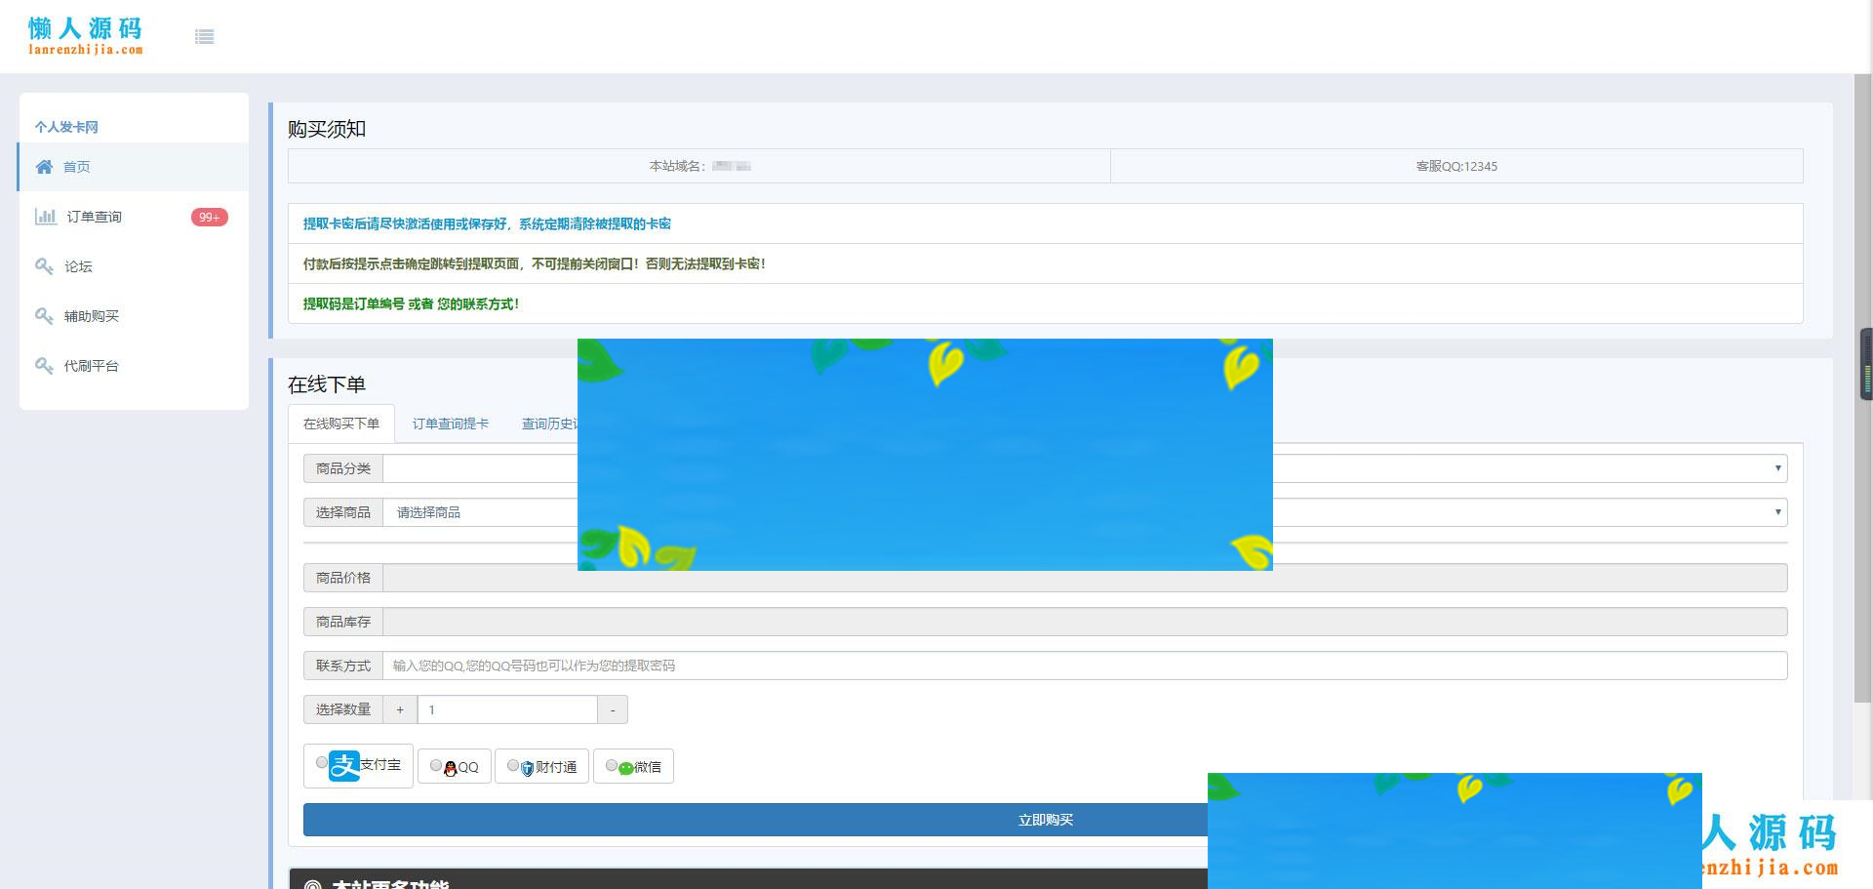1873x889 pixels.
Task: Select the QQ payment radio button
Action: tap(436, 766)
